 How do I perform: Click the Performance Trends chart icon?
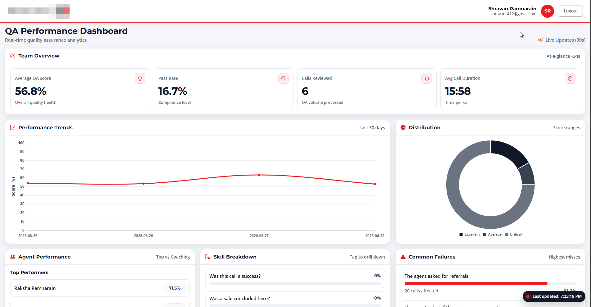click(13, 127)
